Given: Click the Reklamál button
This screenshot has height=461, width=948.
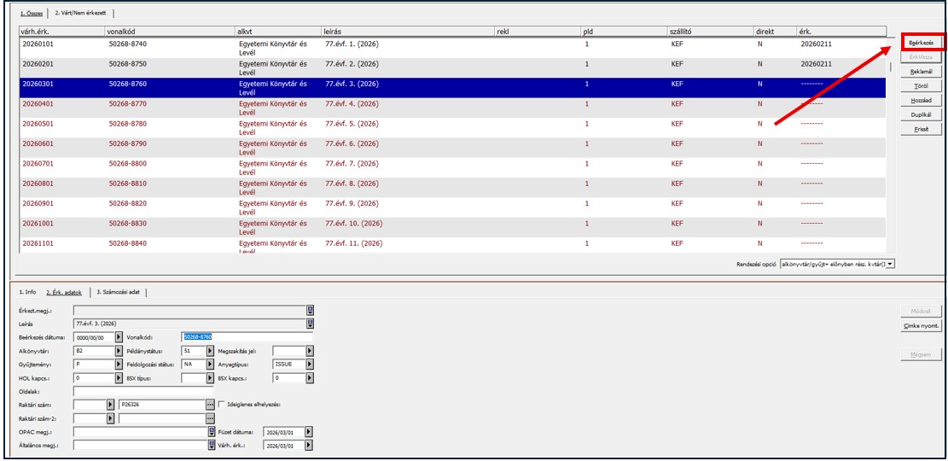Looking at the screenshot, I should (921, 72).
